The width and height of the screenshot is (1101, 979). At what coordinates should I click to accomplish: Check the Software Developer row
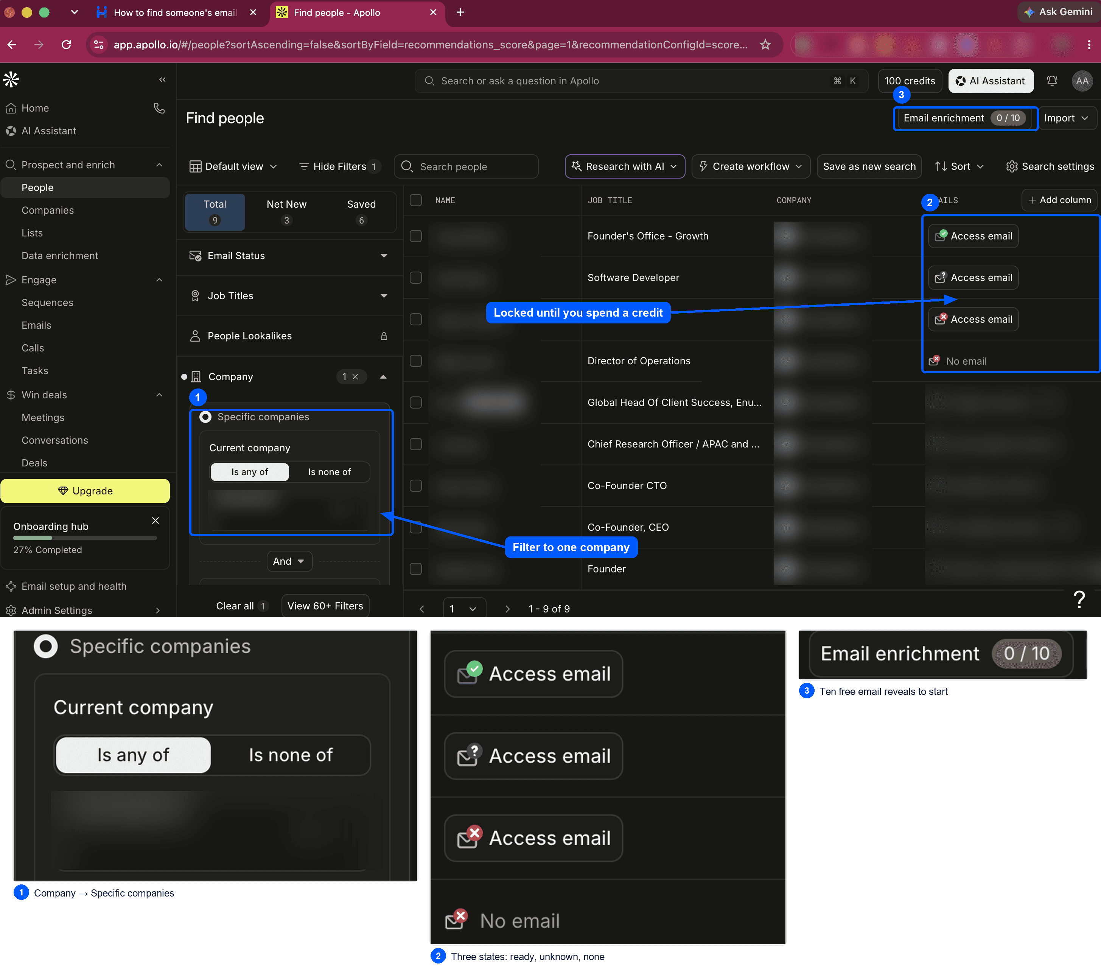(416, 278)
